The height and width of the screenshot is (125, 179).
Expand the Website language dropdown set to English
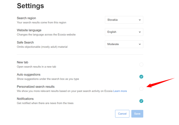coord(124,32)
